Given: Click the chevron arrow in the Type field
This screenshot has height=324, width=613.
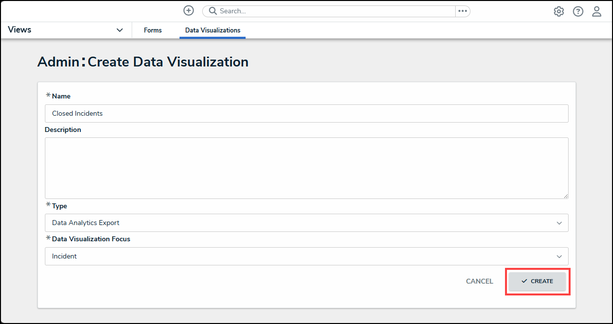Looking at the screenshot, I should click(559, 223).
